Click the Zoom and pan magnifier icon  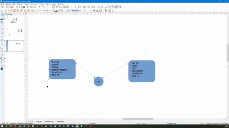(x=60, y=7)
